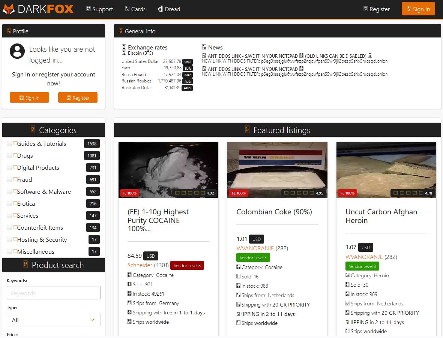Open the Colombian Coke listing thumbnail
443x338 pixels.
click(277, 170)
